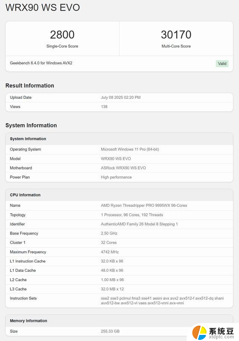Image resolution: width=239 pixels, height=341 pixels.
Task: Click the instruction sets list starting sse2 sse3
Action: [x=162, y=301]
